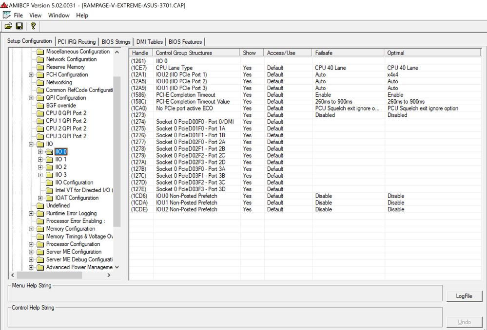Expand the QPI Configuration tree node
The width and height of the screenshot is (487, 330).
point(31,98)
